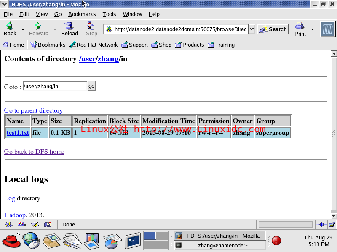The height and width of the screenshot is (252, 337).
Task: Switch to workspace pager's second desktop
Action: (162, 236)
